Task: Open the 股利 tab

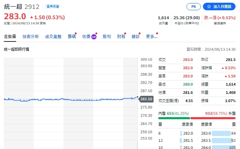Action: (107, 37)
